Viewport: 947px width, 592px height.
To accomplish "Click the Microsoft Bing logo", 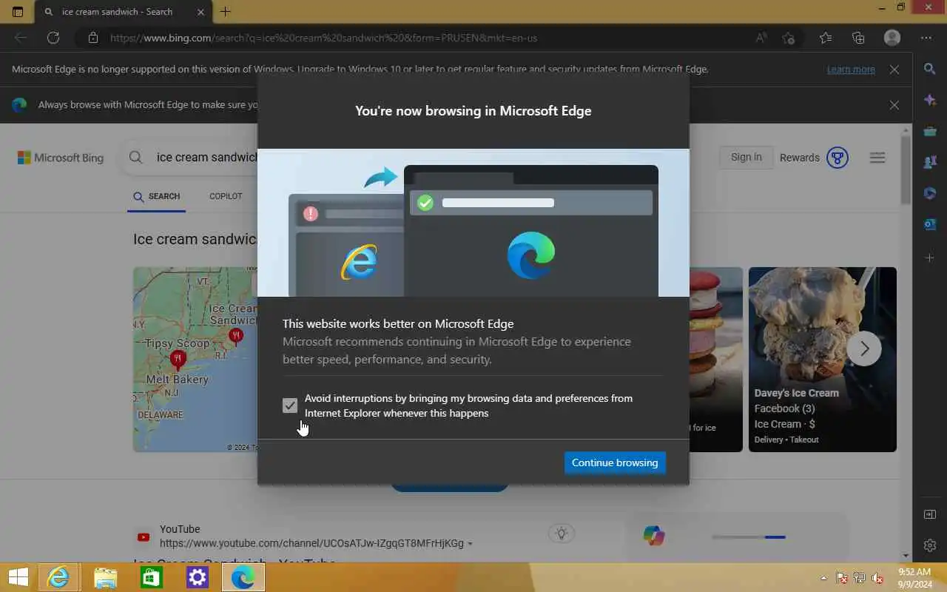I will (61, 158).
